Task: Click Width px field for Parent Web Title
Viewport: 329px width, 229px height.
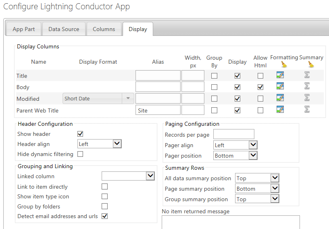Action: coord(193,110)
